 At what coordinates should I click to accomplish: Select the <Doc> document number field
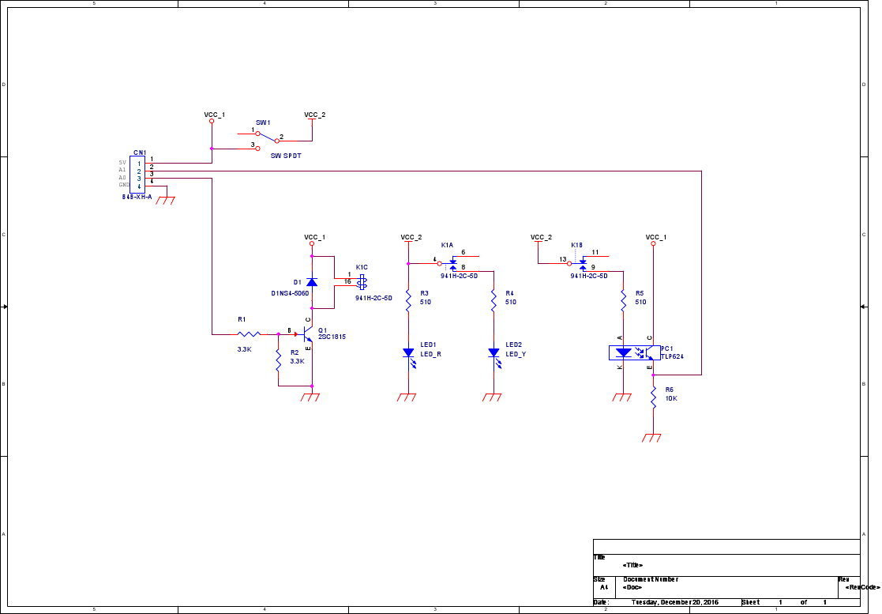click(630, 587)
